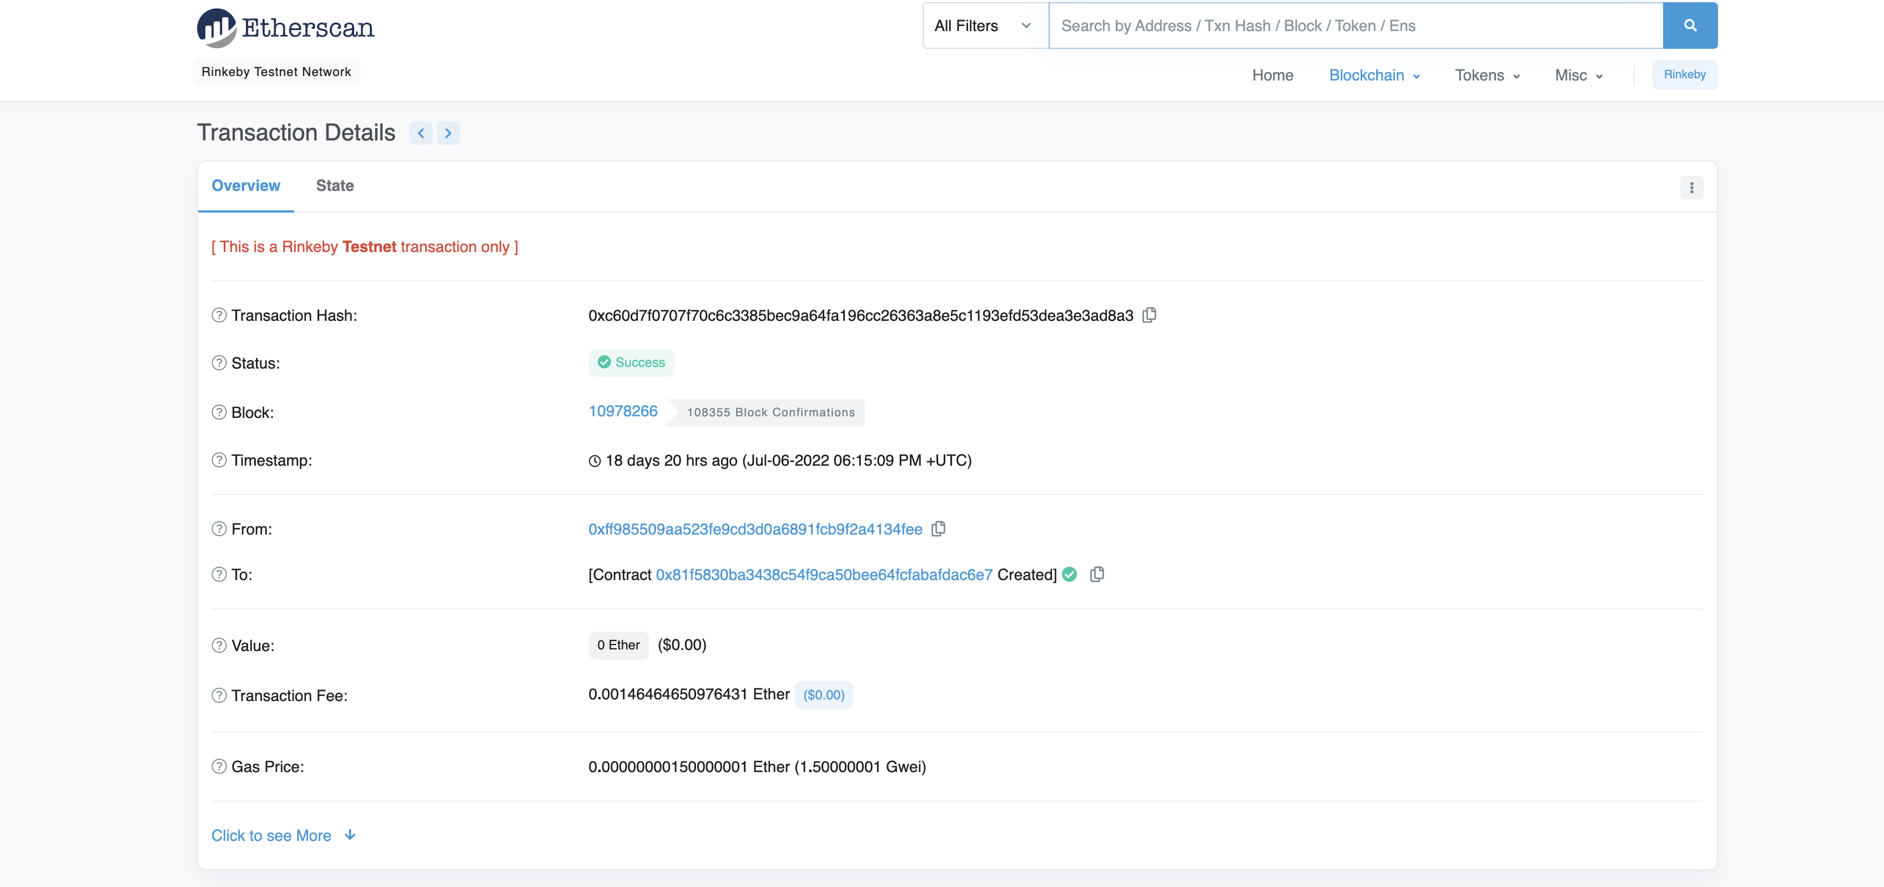Click the clock icon beside the timestamp

coord(595,461)
